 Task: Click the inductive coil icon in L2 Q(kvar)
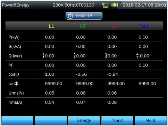pyautogui.click(x=75, y=56)
